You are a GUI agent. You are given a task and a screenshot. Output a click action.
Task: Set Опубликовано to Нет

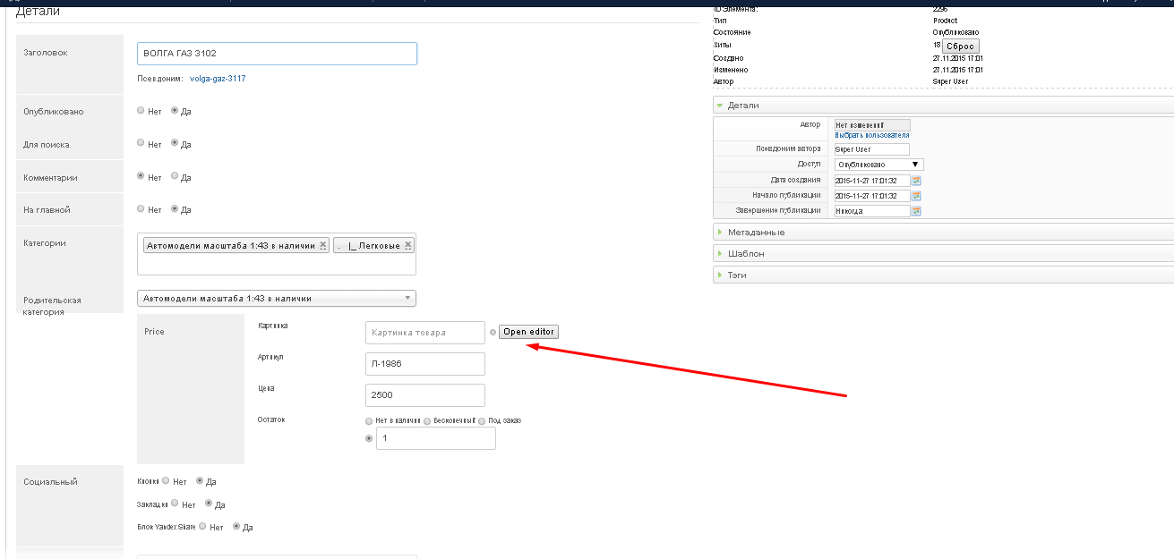141,111
